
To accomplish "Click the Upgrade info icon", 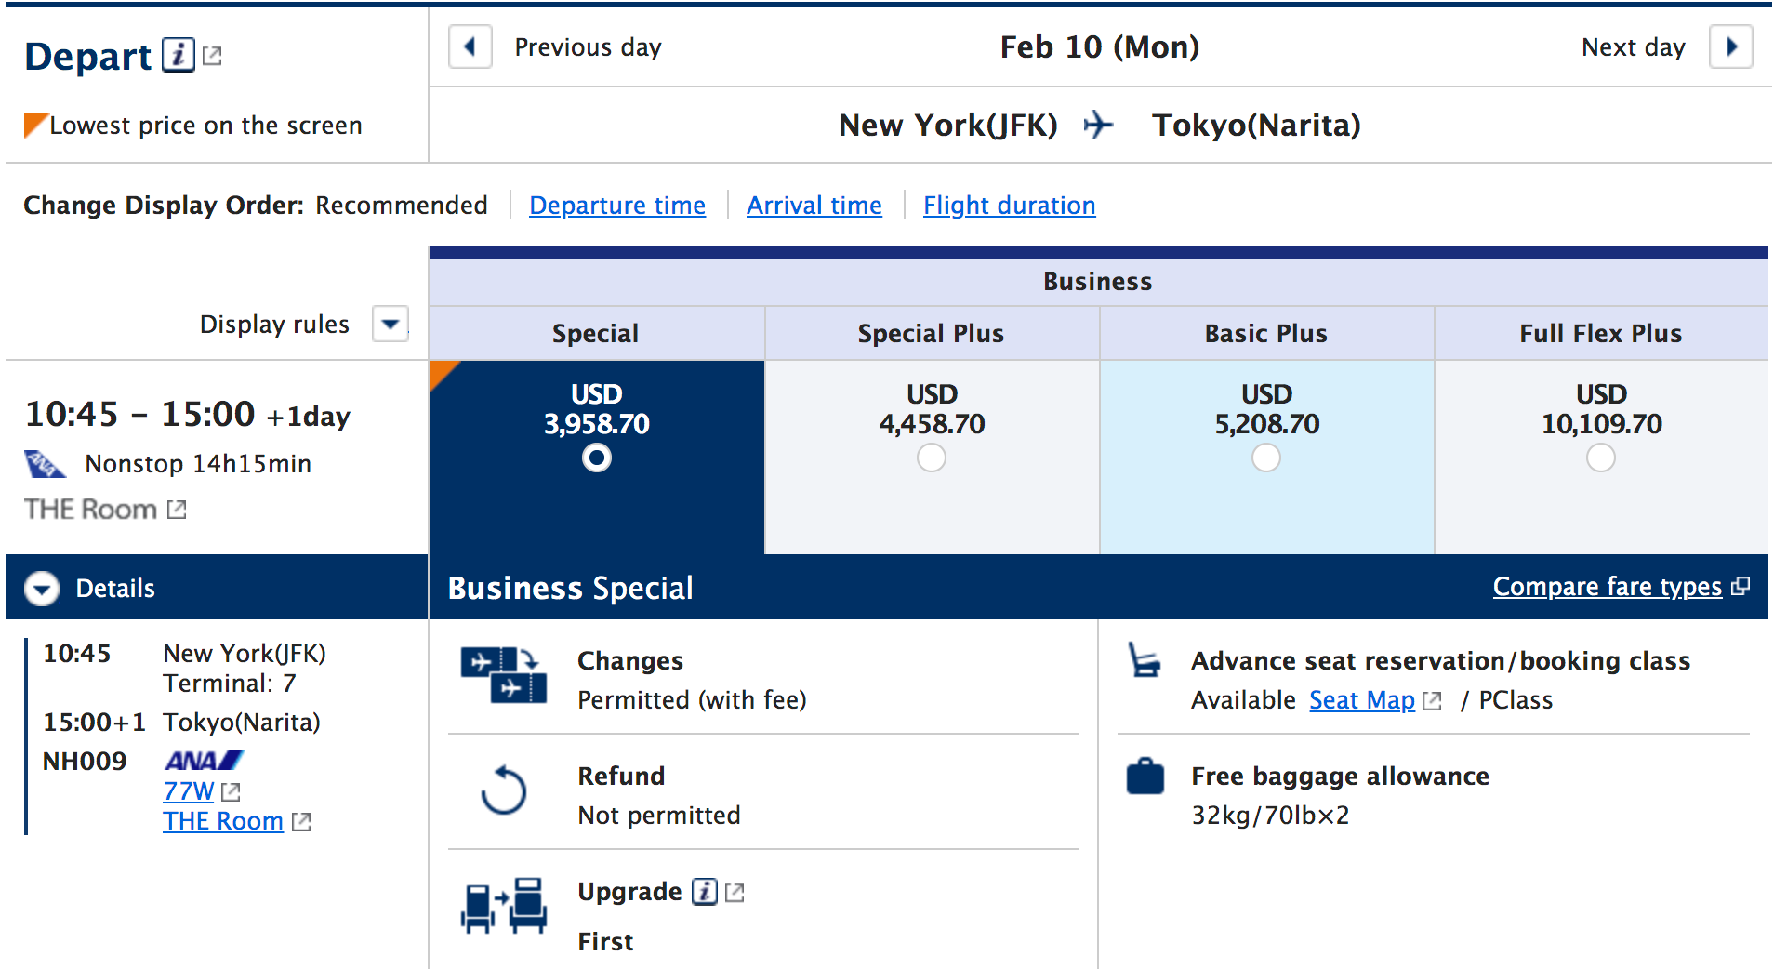I will coord(705,892).
